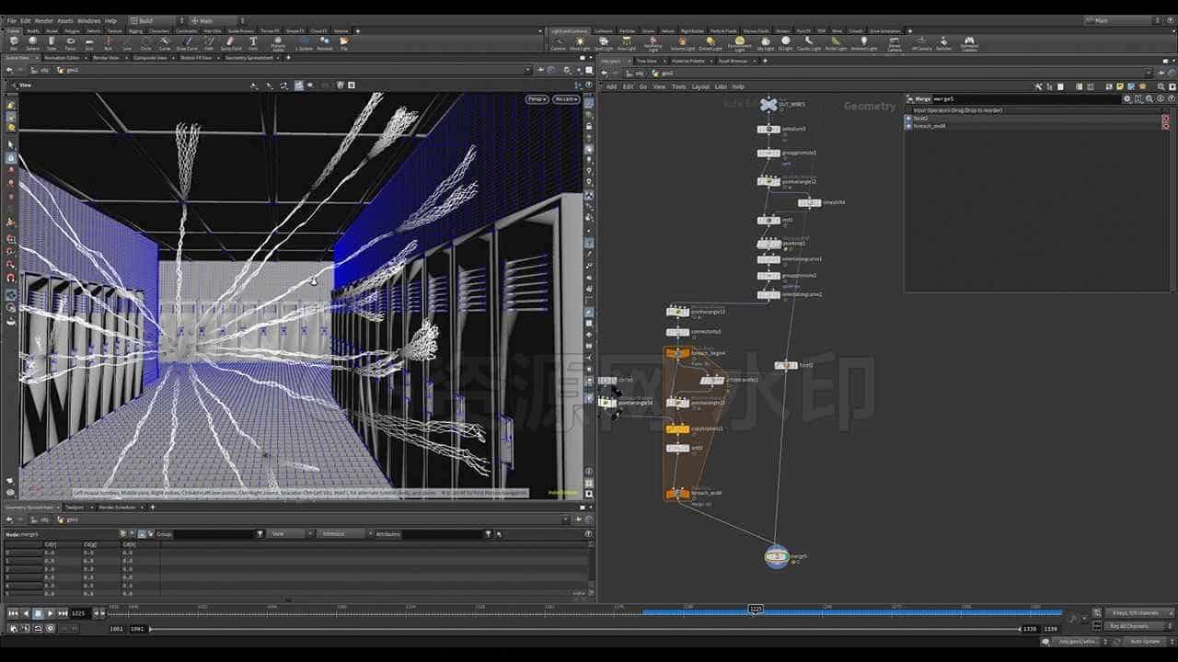The width and height of the screenshot is (1178, 662).
Task: Switch to the Particles shelf tab
Action: pyautogui.click(x=627, y=31)
